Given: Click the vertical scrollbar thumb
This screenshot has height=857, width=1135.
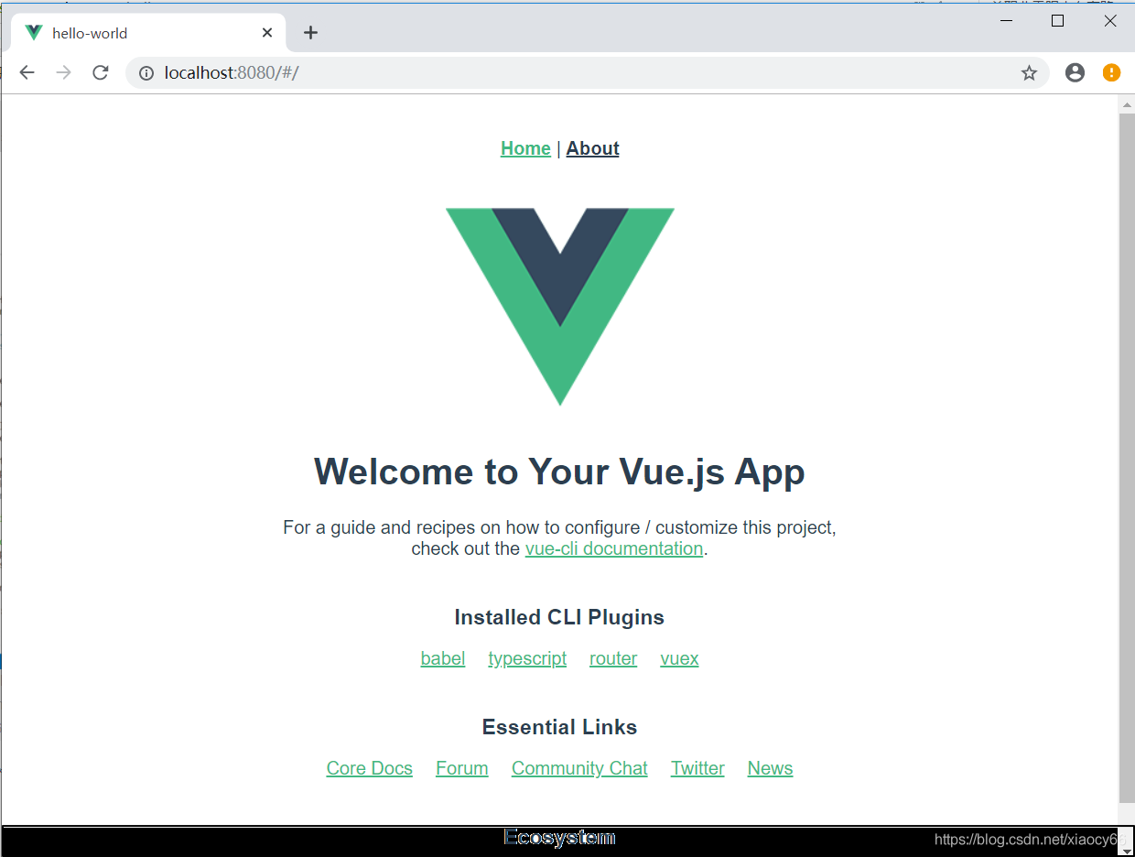Looking at the screenshot, I should (1127, 458).
